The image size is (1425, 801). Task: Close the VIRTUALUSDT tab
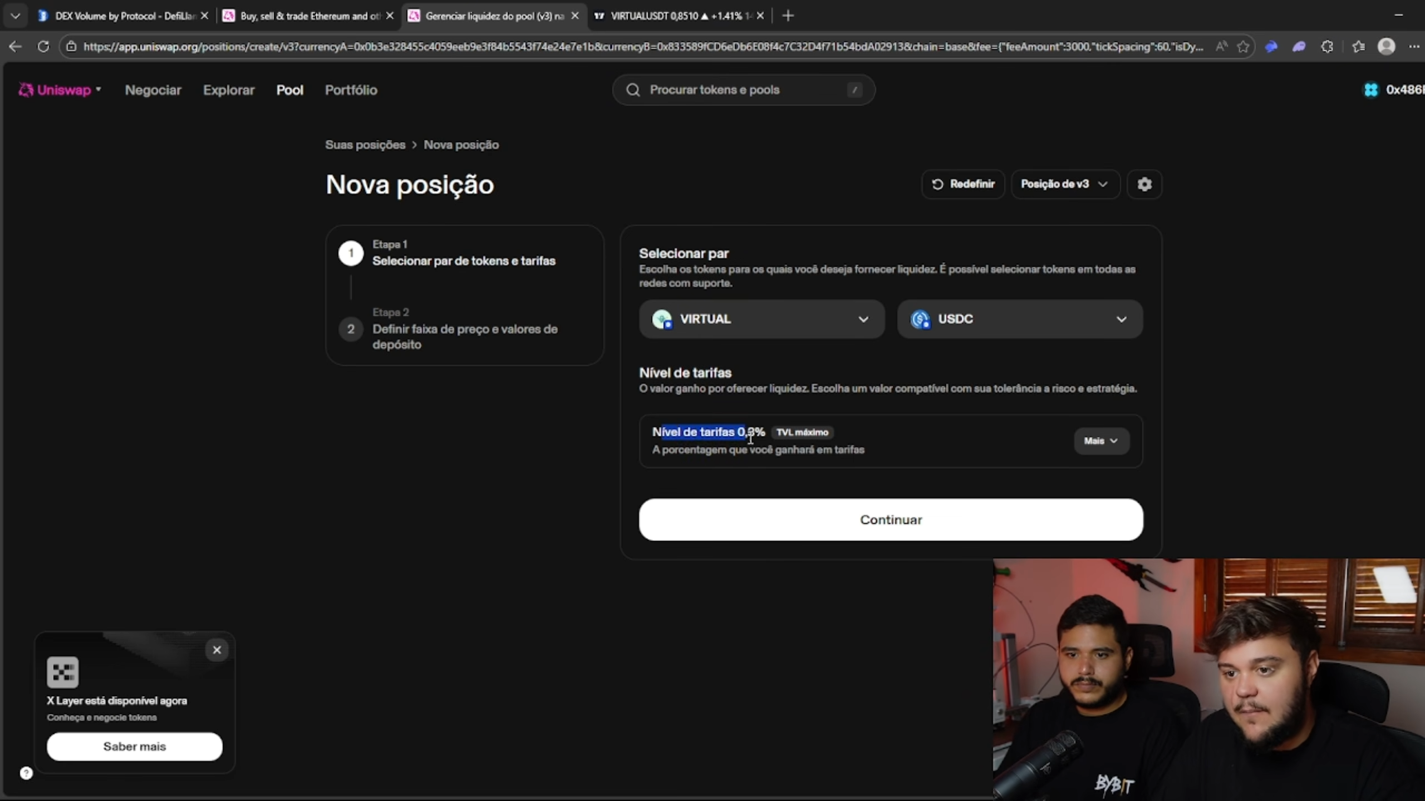[x=760, y=16]
